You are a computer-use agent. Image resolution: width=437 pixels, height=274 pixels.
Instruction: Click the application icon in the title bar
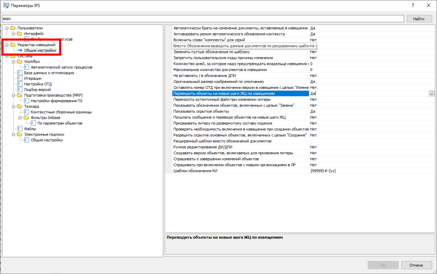pos(6,5)
